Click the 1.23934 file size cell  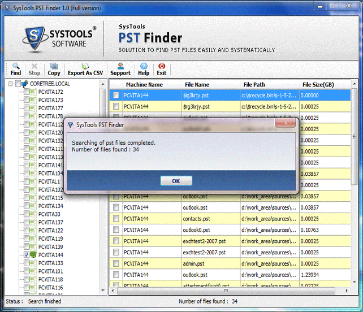tap(325, 275)
